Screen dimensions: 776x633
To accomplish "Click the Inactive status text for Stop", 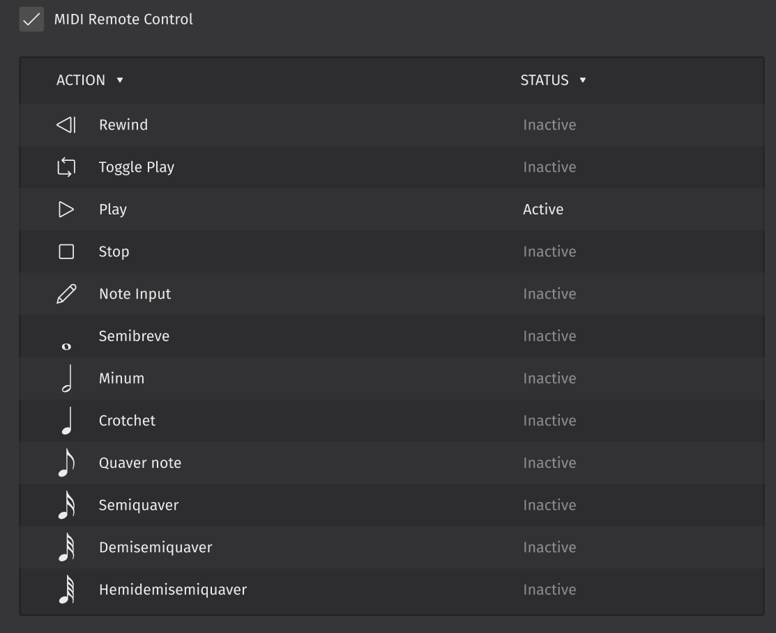I will (x=550, y=251).
